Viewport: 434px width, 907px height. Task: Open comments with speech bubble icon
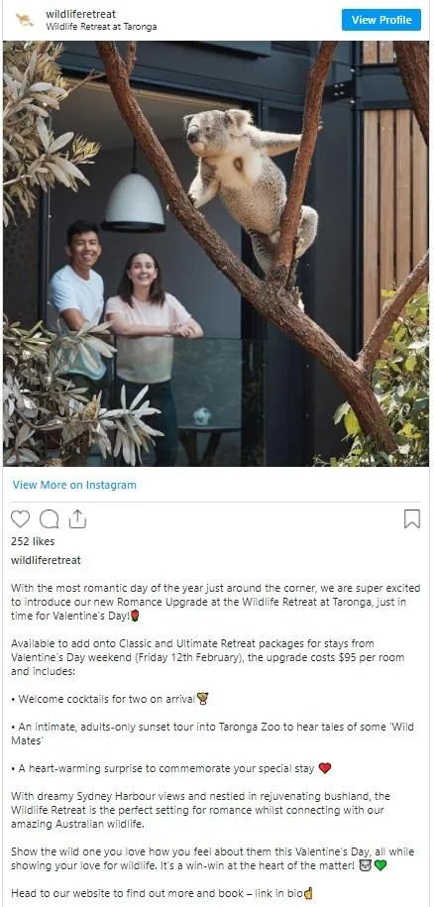[x=50, y=518]
